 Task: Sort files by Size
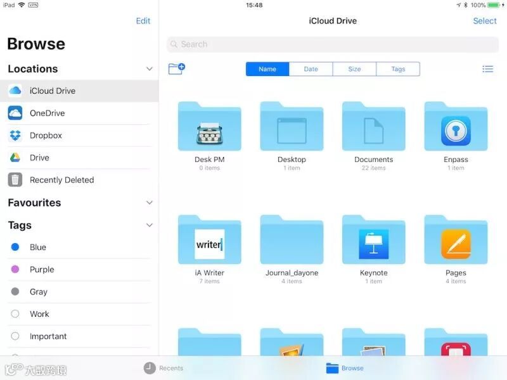354,69
